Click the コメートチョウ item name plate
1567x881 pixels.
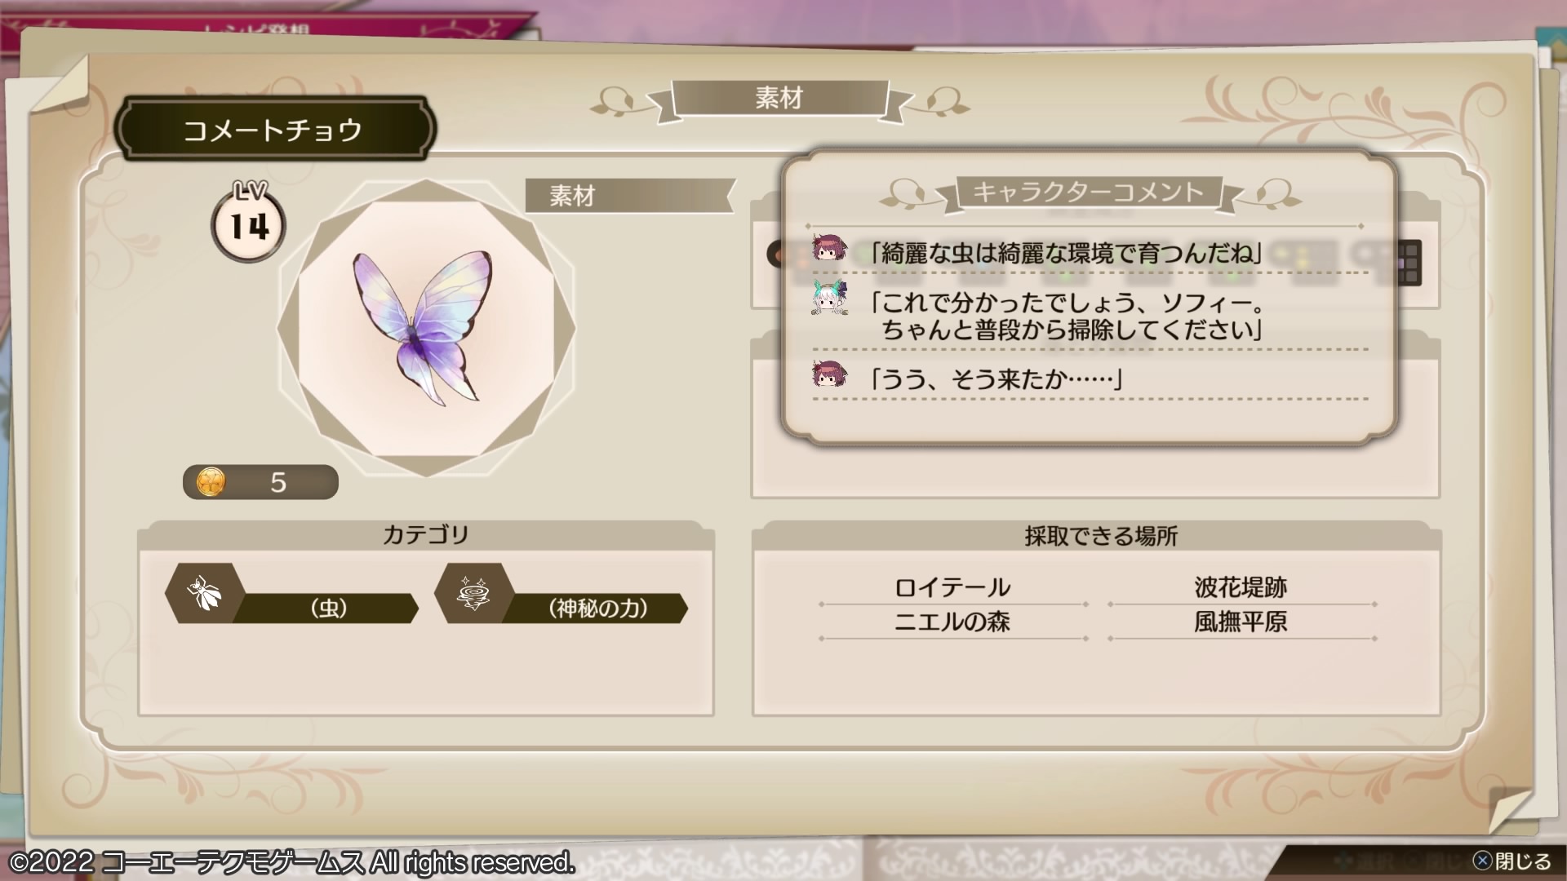tap(274, 129)
